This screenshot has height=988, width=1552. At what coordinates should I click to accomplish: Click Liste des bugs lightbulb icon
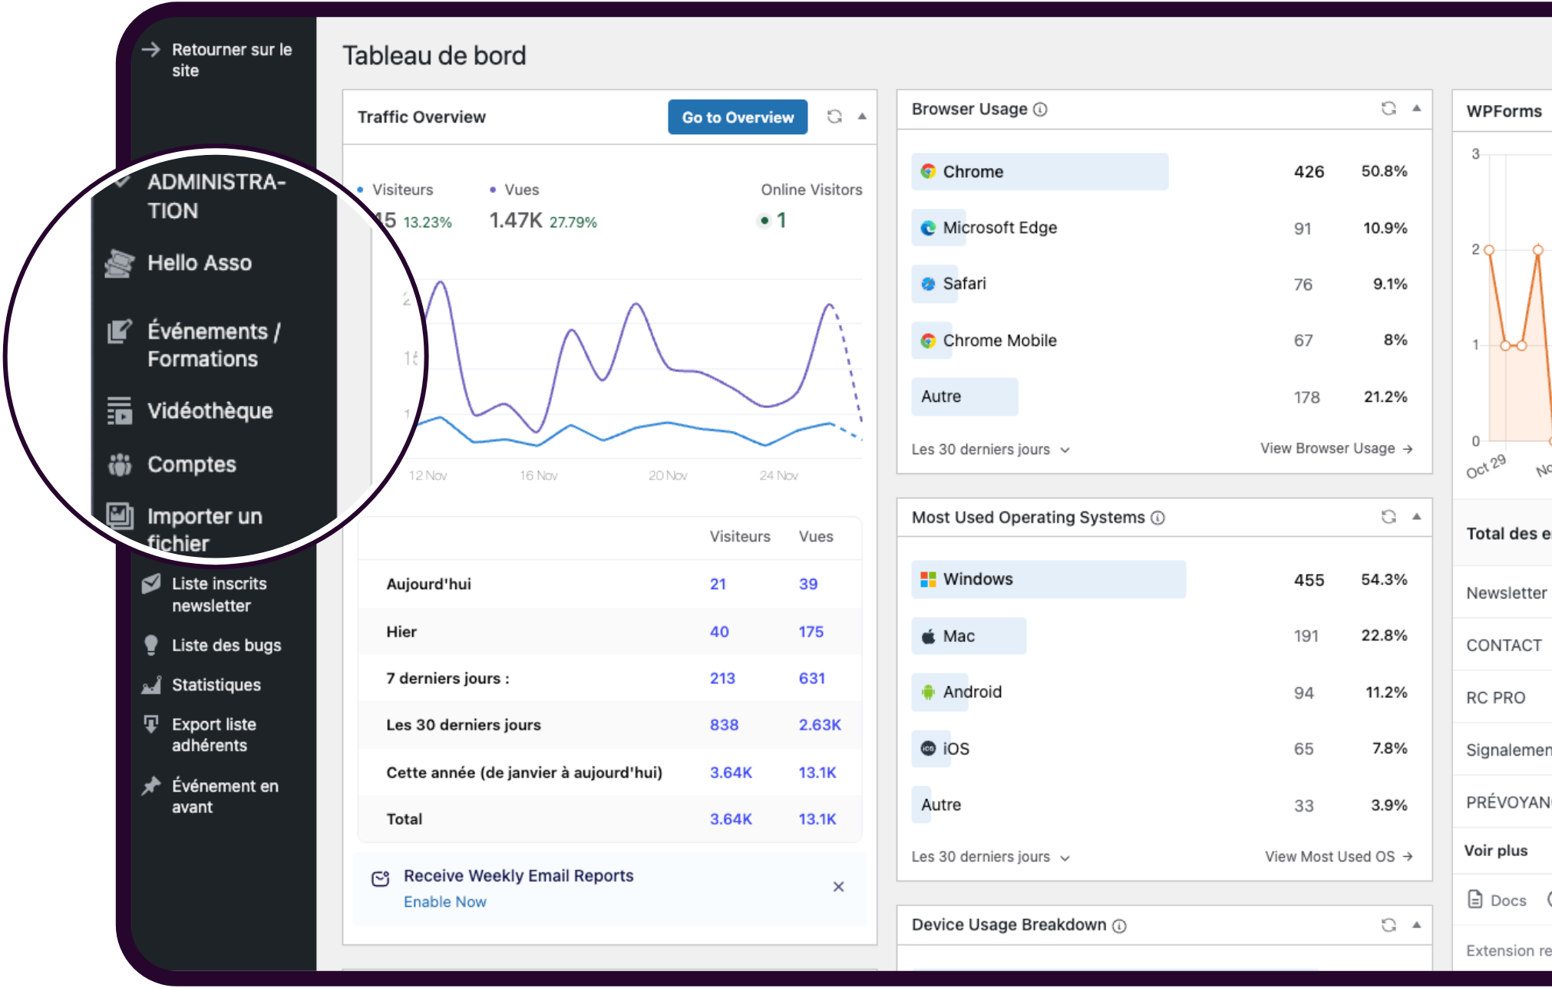[151, 645]
